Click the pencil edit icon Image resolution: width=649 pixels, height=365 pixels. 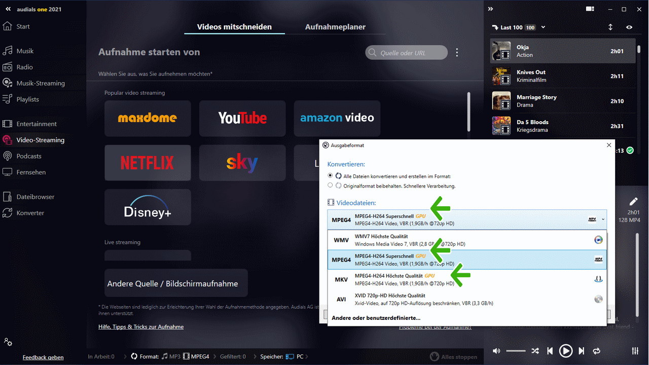click(x=633, y=202)
